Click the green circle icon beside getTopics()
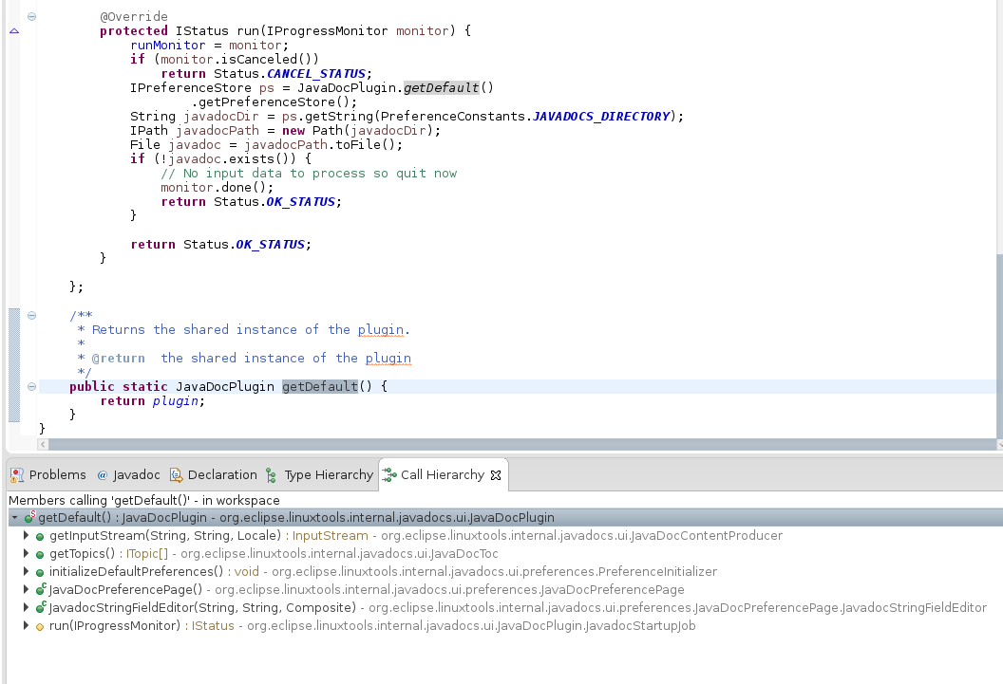This screenshot has width=1003, height=684. pos(38,553)
